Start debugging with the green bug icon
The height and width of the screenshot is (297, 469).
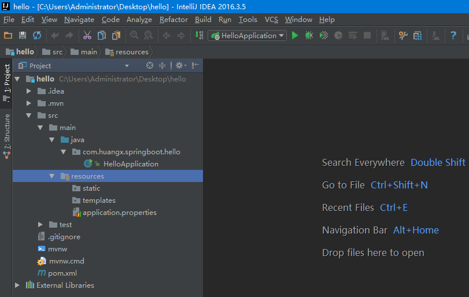pos(309,36)
